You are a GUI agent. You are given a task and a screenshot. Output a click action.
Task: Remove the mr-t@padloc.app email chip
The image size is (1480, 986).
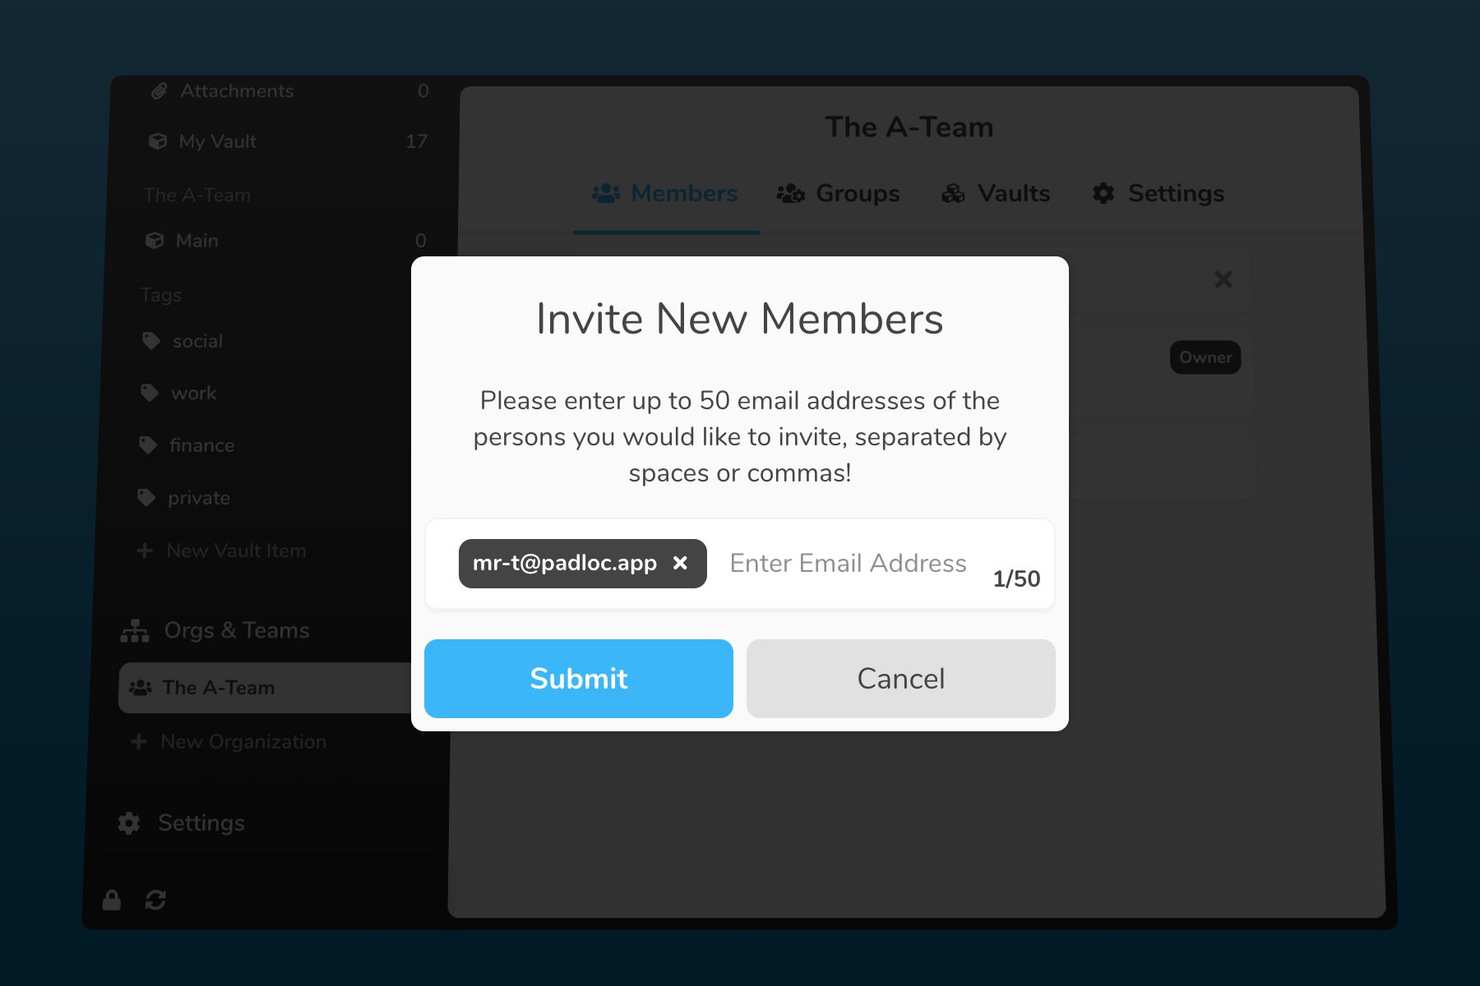(680, 564)
